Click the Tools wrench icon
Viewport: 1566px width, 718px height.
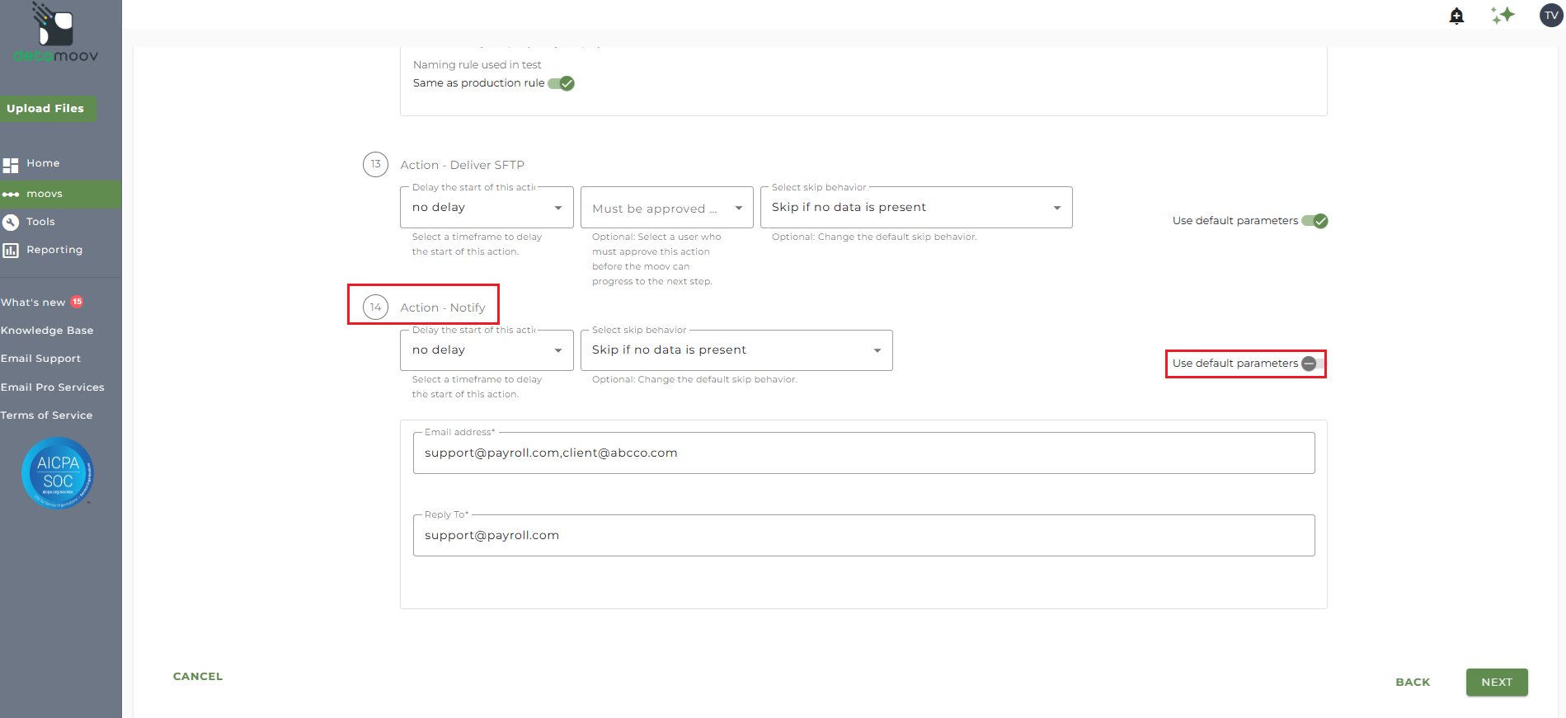pyautogui.click(x=11, y=223)
